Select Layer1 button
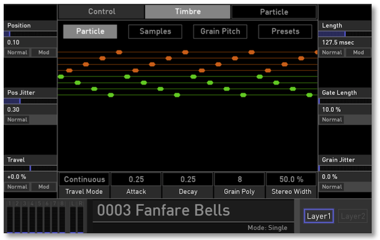Viewport: 380px width, 240px height. coord(319,216)
